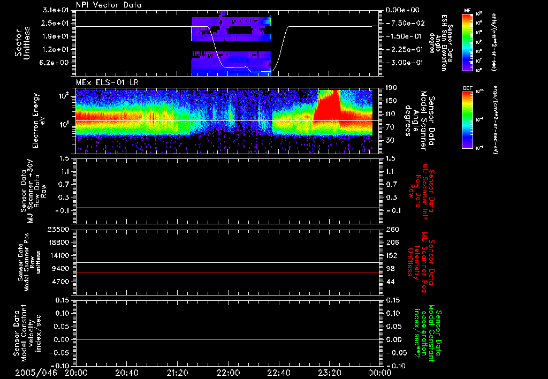Viewport: 548px width, 379px height.
Task: Select the 'MEx ELS-01 LR' panel title
Action: coord(107,82)
